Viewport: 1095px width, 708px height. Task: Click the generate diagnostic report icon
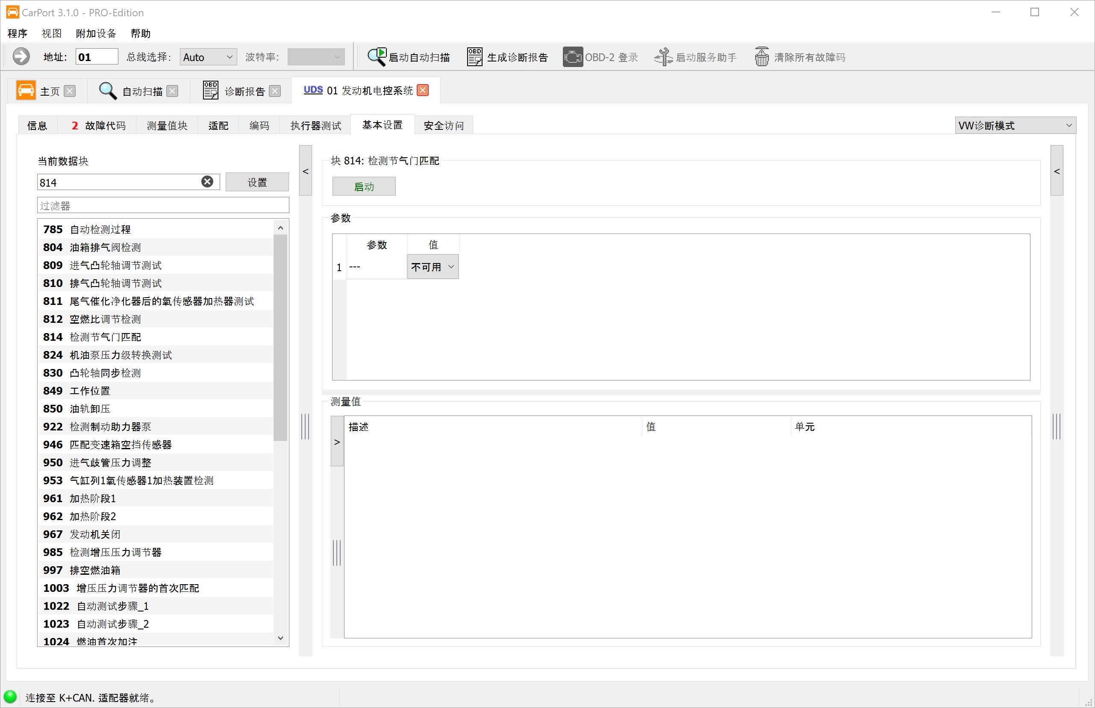pyautogui.click(x=474, y=57)
